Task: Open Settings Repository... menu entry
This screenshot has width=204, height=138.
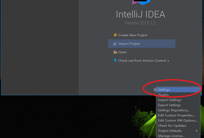Action: [x=178, y=110]
